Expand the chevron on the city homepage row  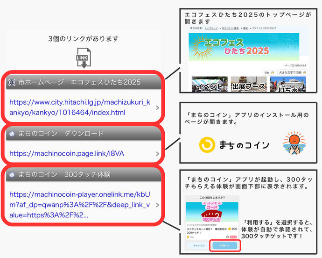pos(157,107)
